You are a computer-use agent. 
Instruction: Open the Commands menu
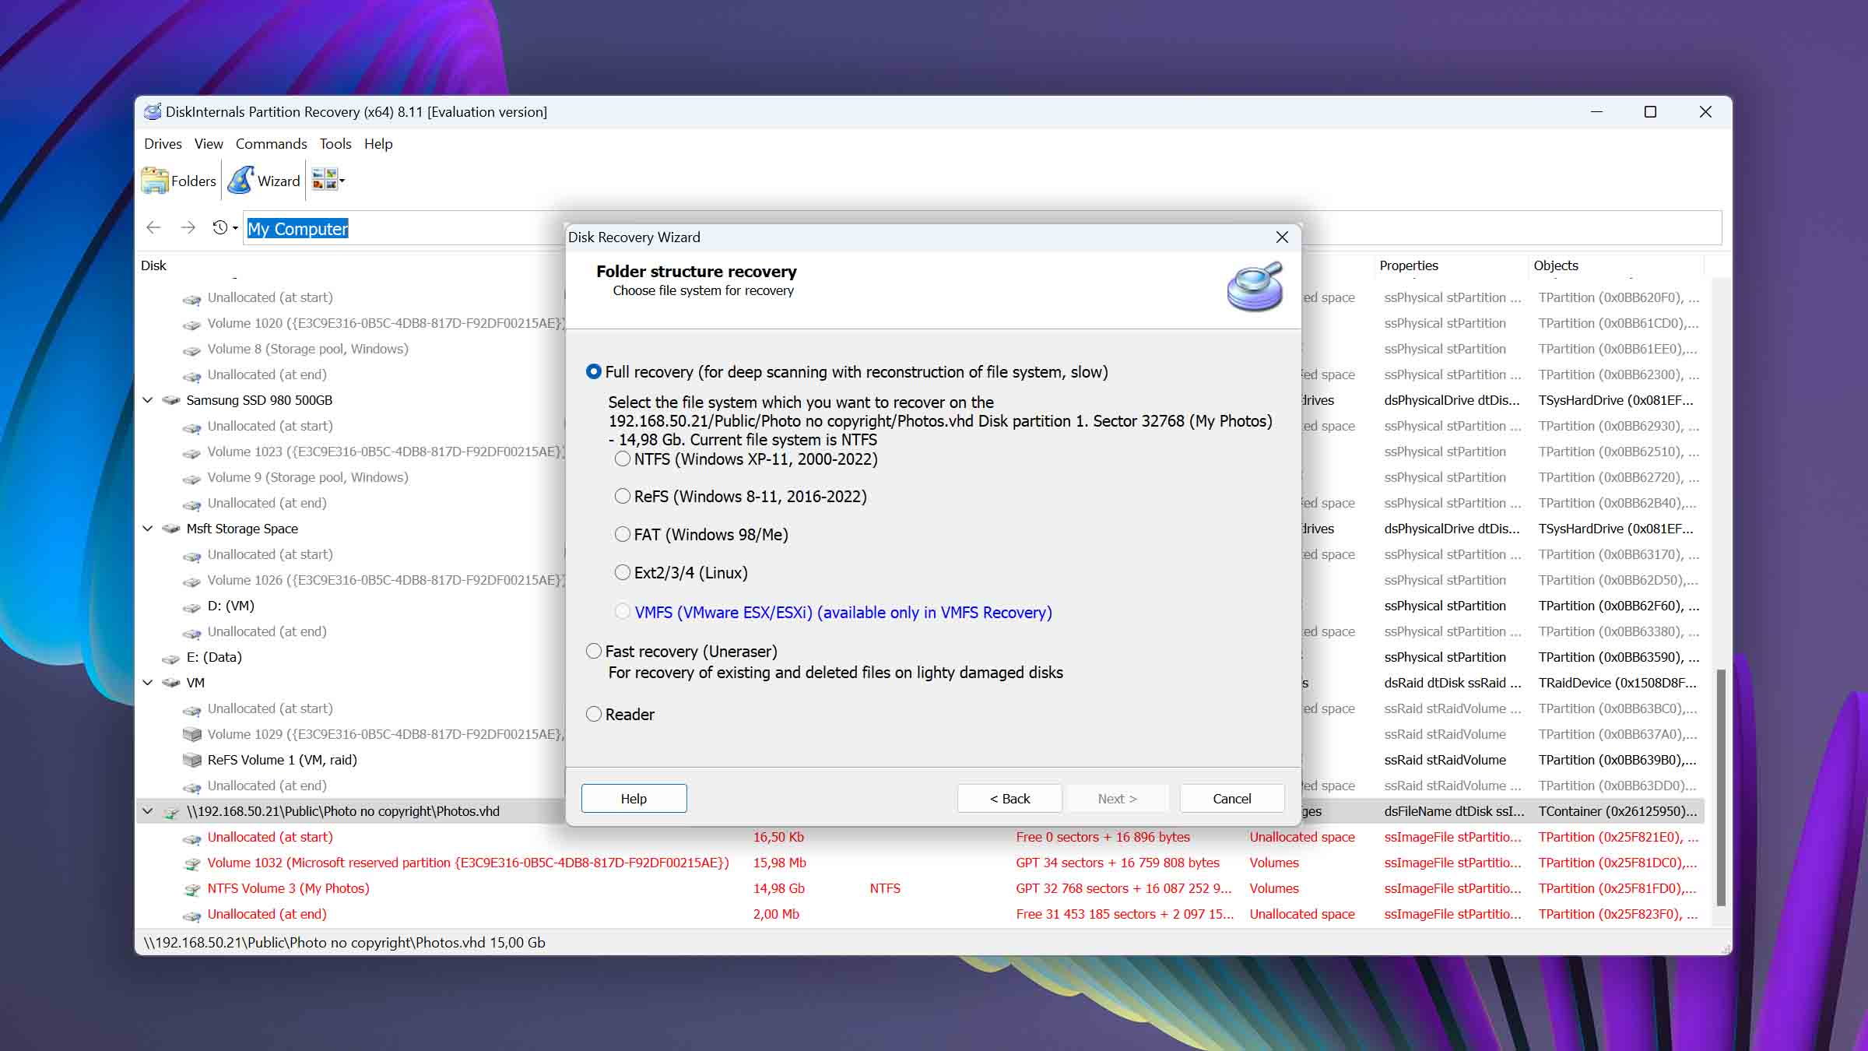271,144
